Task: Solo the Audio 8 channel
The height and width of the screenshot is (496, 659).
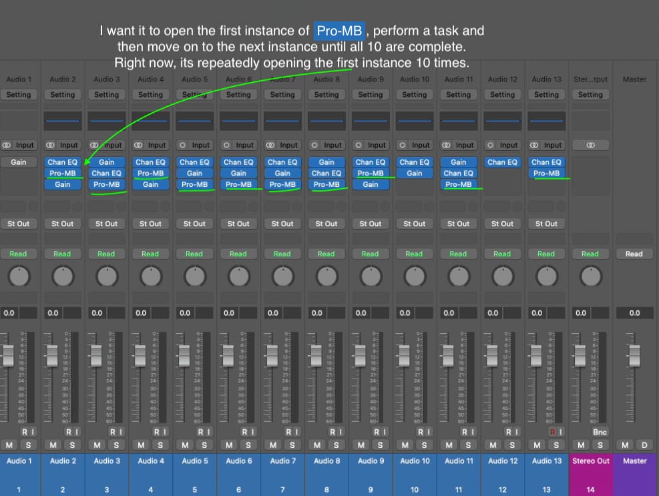Action: pos(337,445)
